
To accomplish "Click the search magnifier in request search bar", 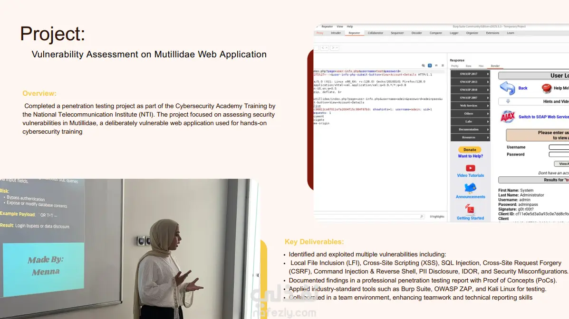I will [422, 217].
